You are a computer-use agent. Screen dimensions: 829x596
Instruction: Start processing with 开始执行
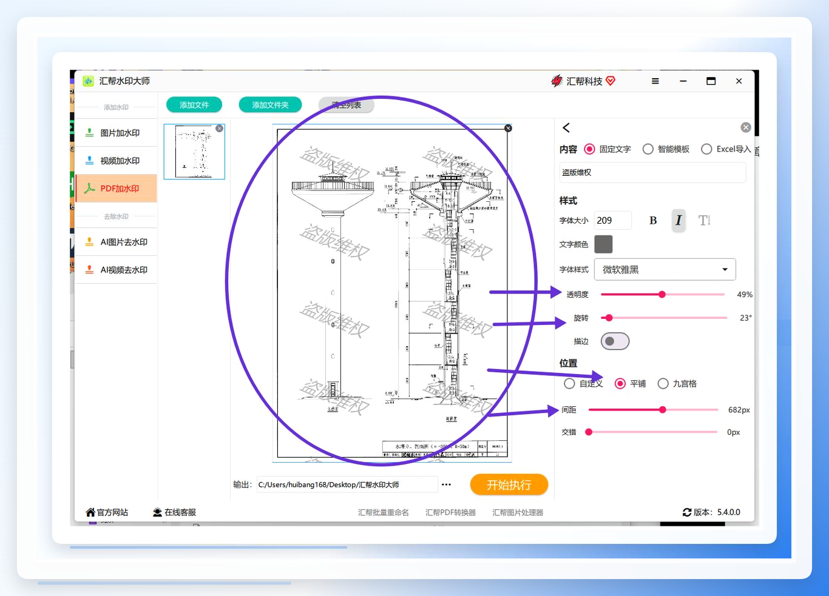pyautogui.click(x=509, y=484)
